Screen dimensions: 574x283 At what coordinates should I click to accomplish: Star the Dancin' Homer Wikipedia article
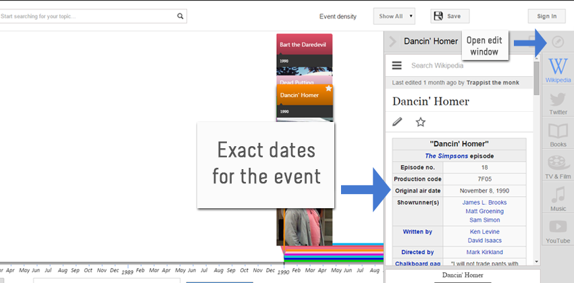[x=421, y=122]
